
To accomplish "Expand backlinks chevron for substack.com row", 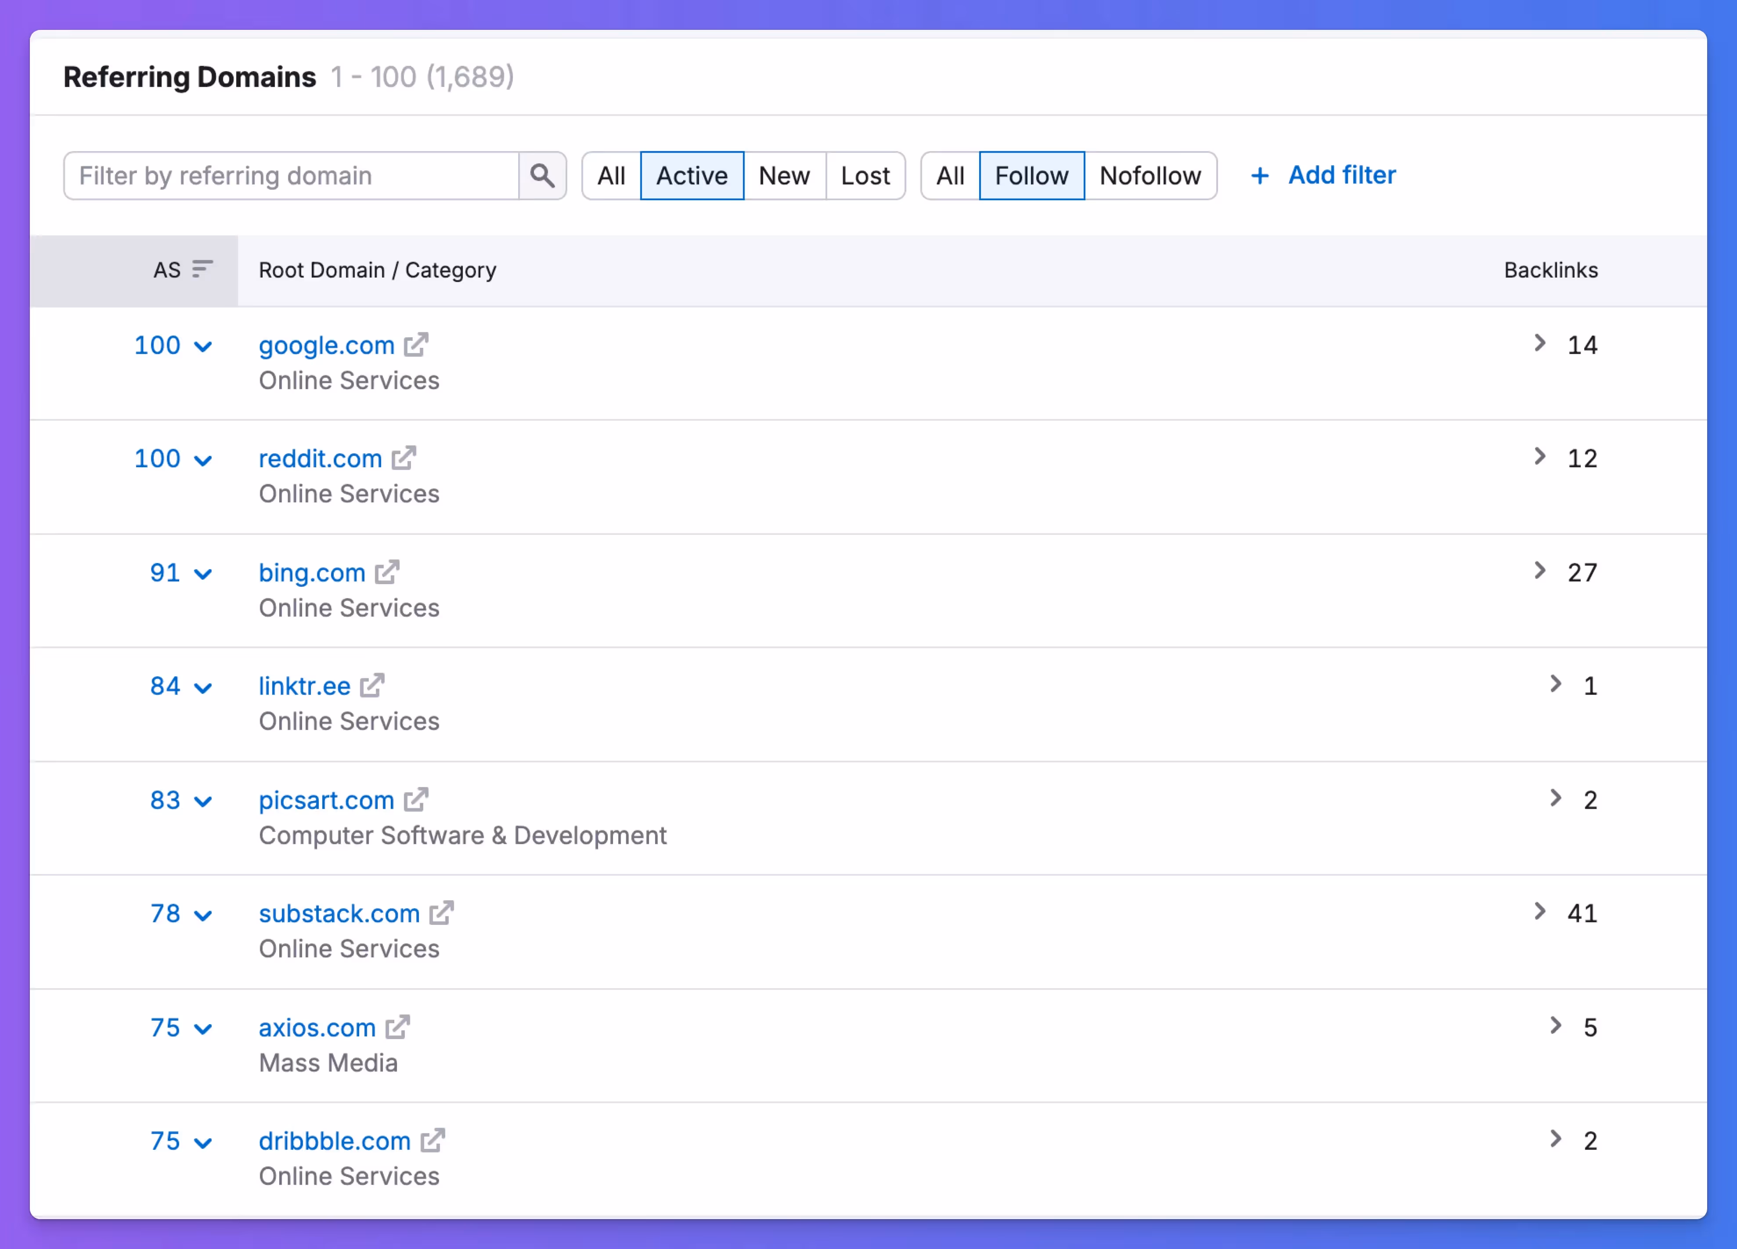I will (1540, 912).
